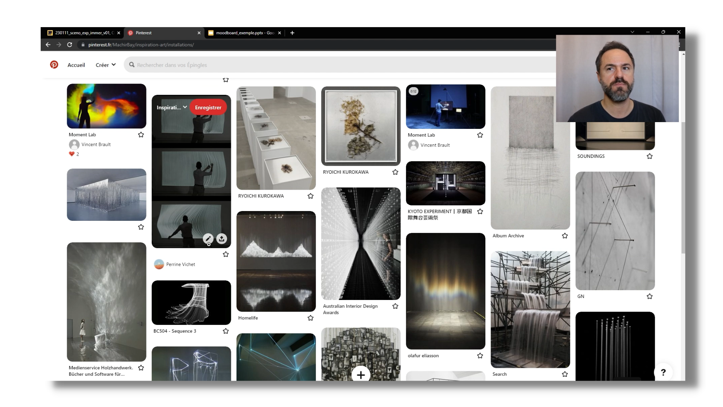Click the share upload icon on hovered pin

(222, 239)
